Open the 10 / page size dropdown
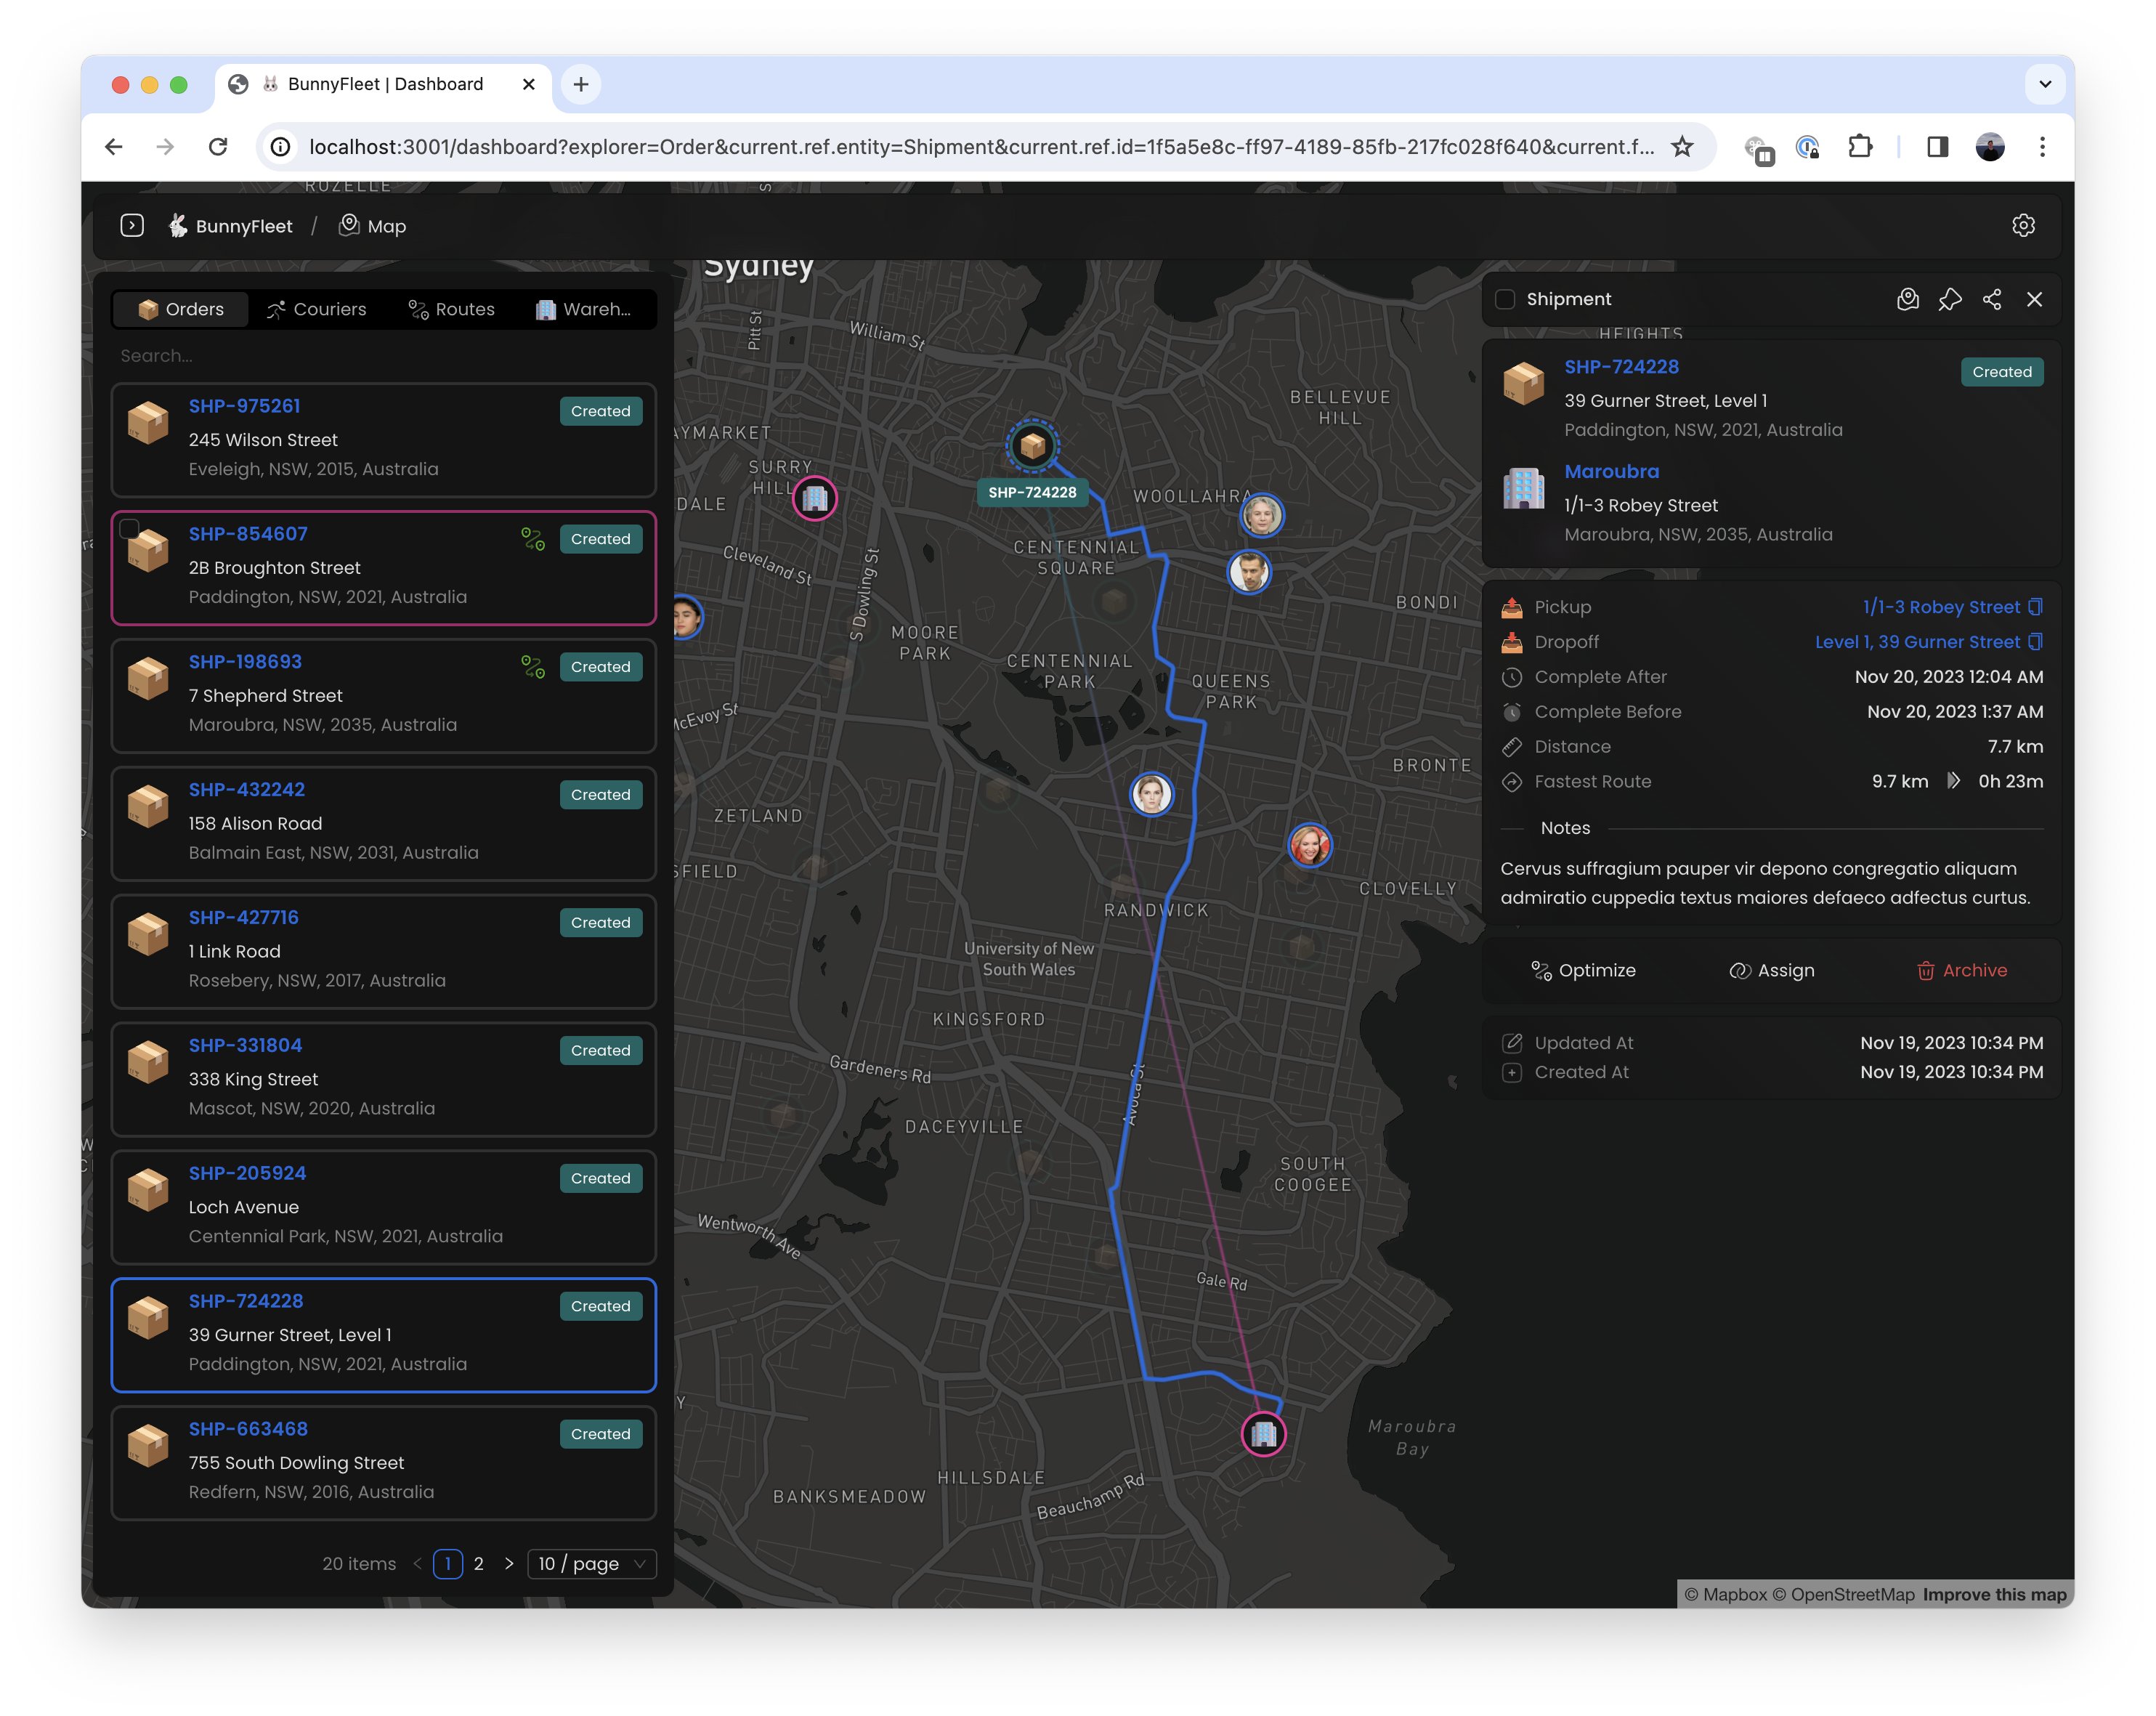Viewport: 2156px width, 1716px height. tap(592, 1563)
